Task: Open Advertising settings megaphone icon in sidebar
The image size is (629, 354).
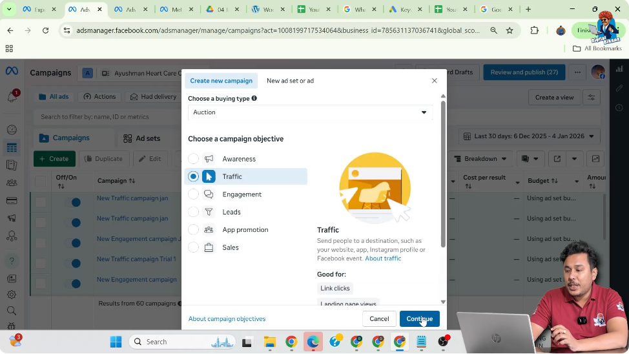Action: [x=12, y=218]
